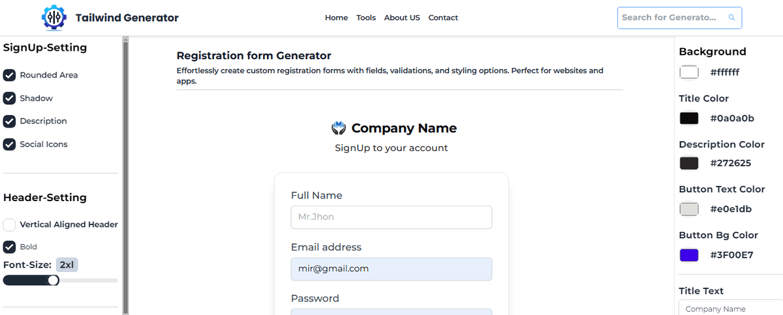
Task: Open the Home menu item
Action: (x=336, y=18)
